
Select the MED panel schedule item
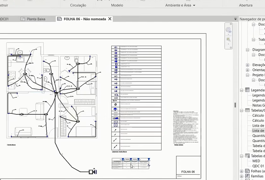[256, 161]
